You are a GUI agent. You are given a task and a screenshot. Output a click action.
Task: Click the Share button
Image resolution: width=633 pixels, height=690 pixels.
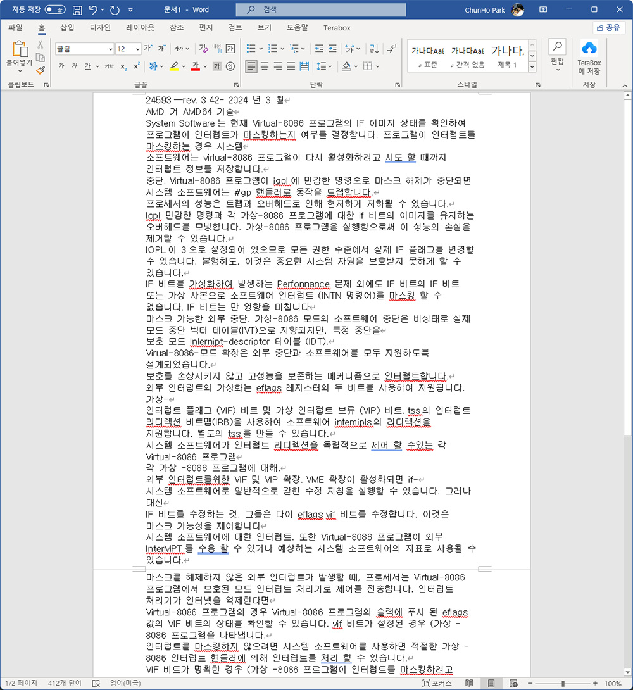tap(608, 27)
